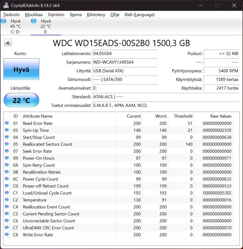Click status circle for Recalibration Retries
The height and width of the screenshot is (249, 243).
click(7, 172)
